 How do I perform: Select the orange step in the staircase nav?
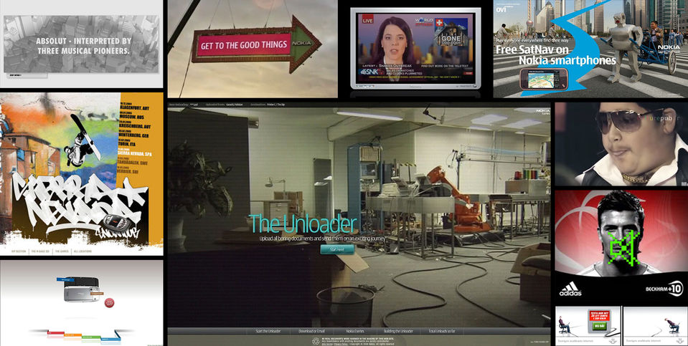pyautogui.click(x=73, y=336)
